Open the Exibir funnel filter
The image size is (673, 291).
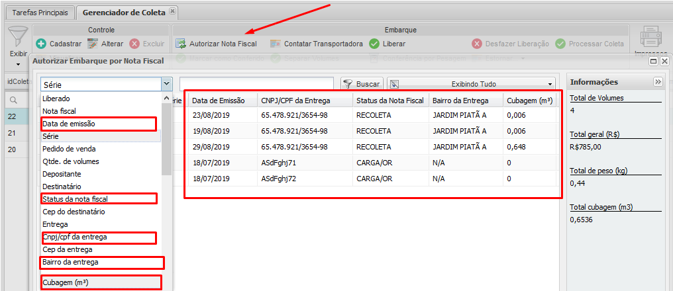coord(18,37)
